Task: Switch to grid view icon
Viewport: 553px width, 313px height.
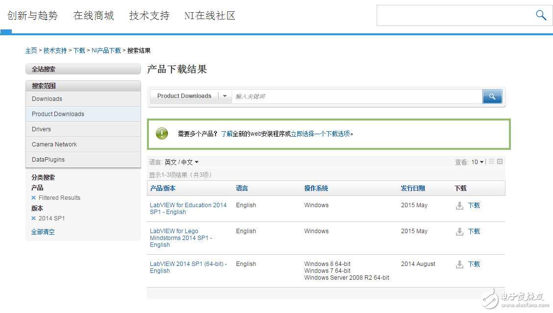Action: click(x=500, y=161)
